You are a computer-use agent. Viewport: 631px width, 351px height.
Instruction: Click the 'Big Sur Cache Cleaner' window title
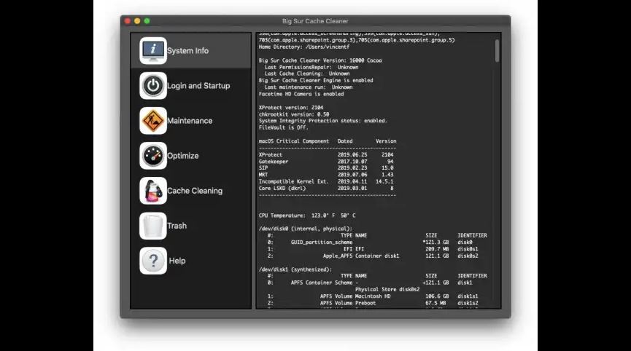click(315, 21)
